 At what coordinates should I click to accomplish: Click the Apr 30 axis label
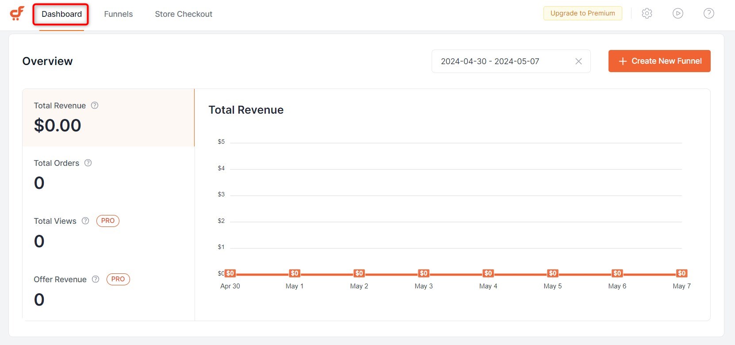(230, 286)
